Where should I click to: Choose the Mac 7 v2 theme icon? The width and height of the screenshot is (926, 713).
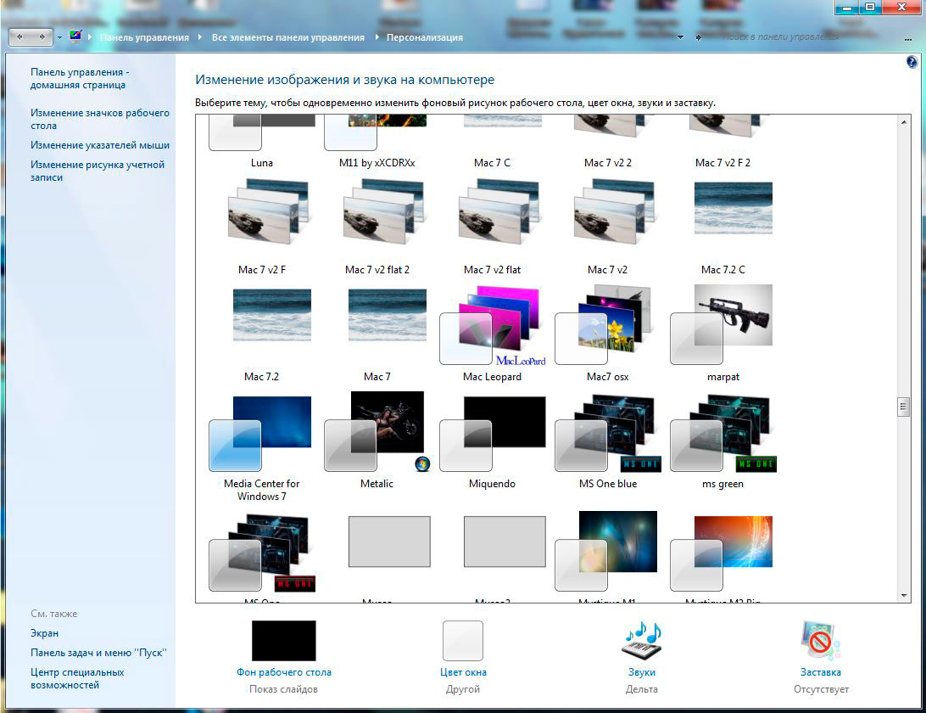pos(614,212)
